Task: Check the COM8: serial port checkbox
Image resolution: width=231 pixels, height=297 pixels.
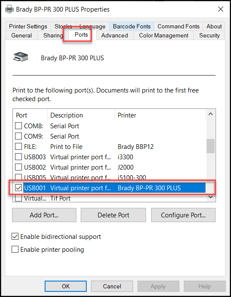Action: tap(18, 126)
